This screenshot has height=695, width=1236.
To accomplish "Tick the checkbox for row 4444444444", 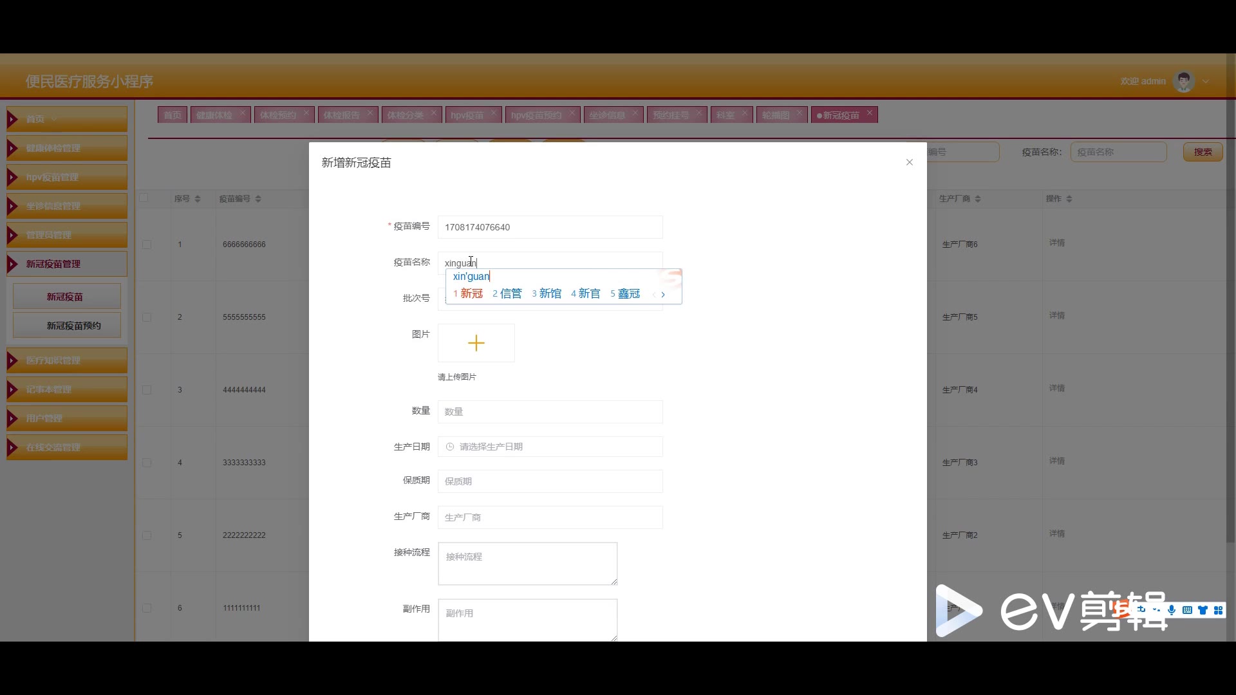I will coord(147,390).
